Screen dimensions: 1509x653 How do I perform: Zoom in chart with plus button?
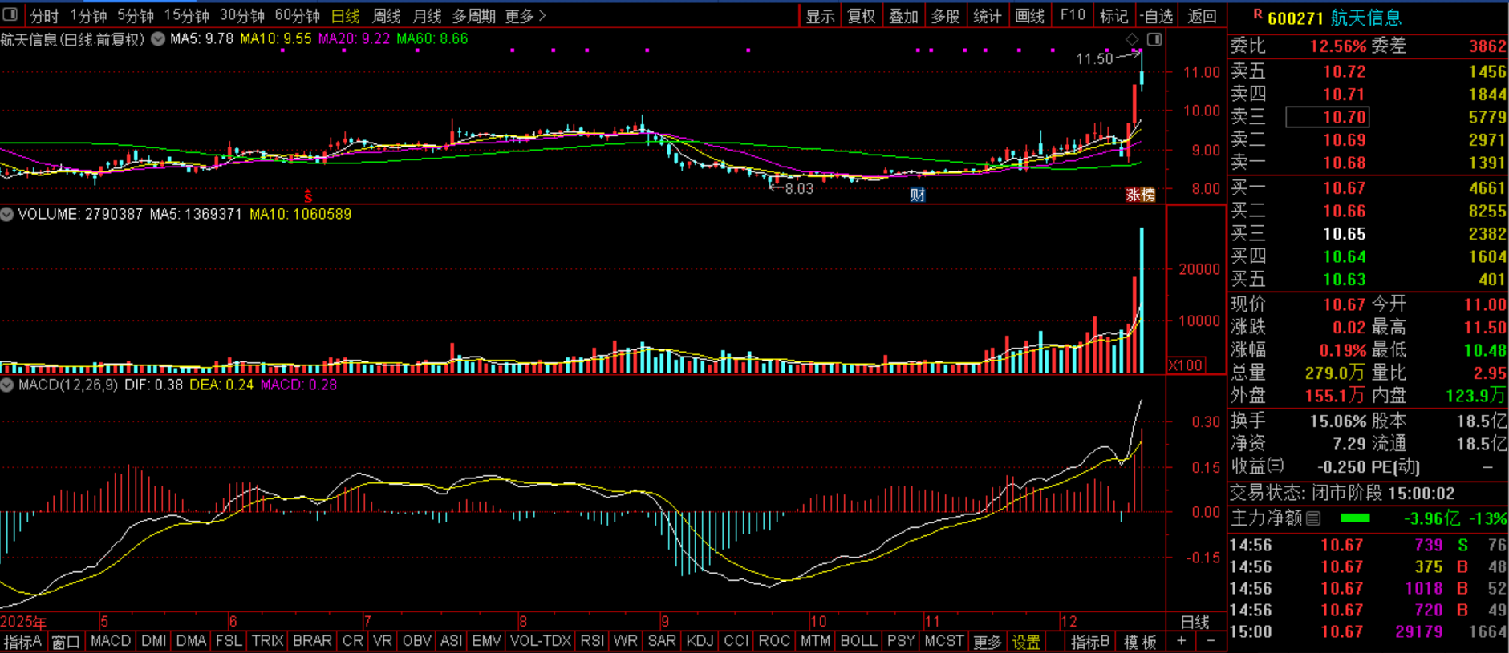(1182, 641)
